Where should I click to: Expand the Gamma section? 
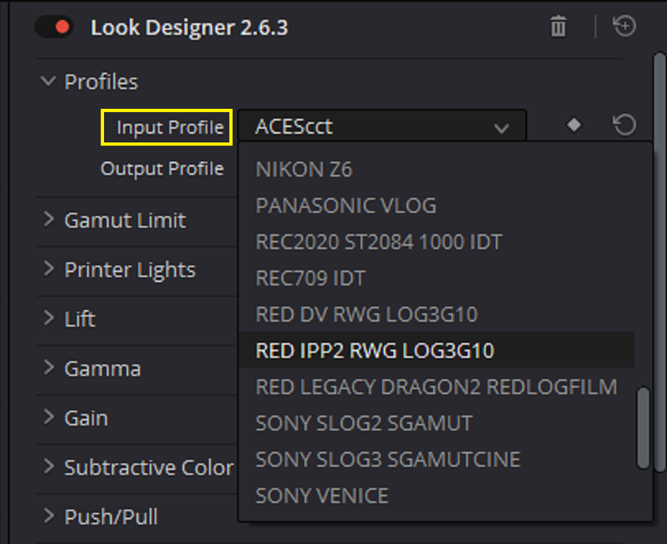click(x=49, y=367)
